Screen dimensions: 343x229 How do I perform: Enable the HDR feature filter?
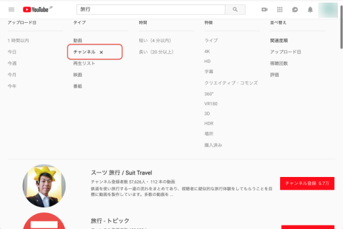209,124
